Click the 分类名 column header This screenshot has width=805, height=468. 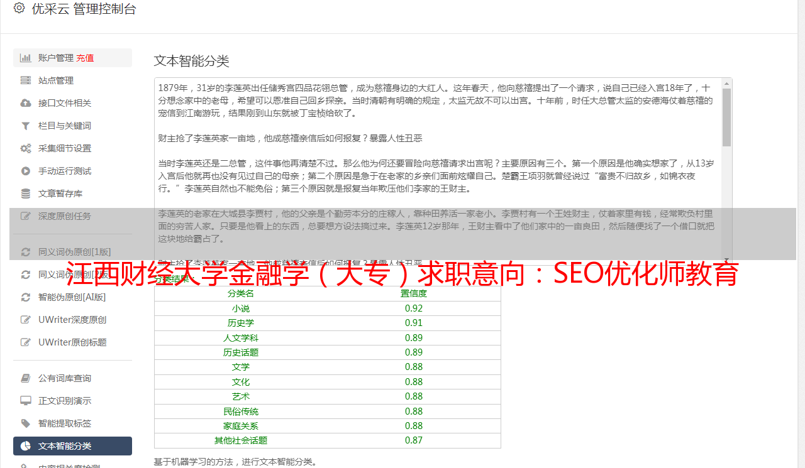[241, 293]
